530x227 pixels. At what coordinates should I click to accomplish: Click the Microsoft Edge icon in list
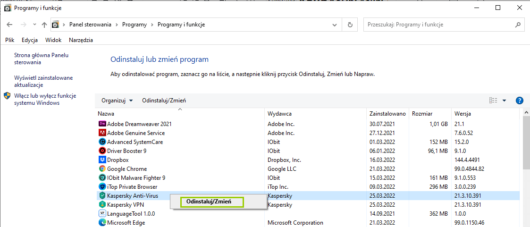[102, 222]
